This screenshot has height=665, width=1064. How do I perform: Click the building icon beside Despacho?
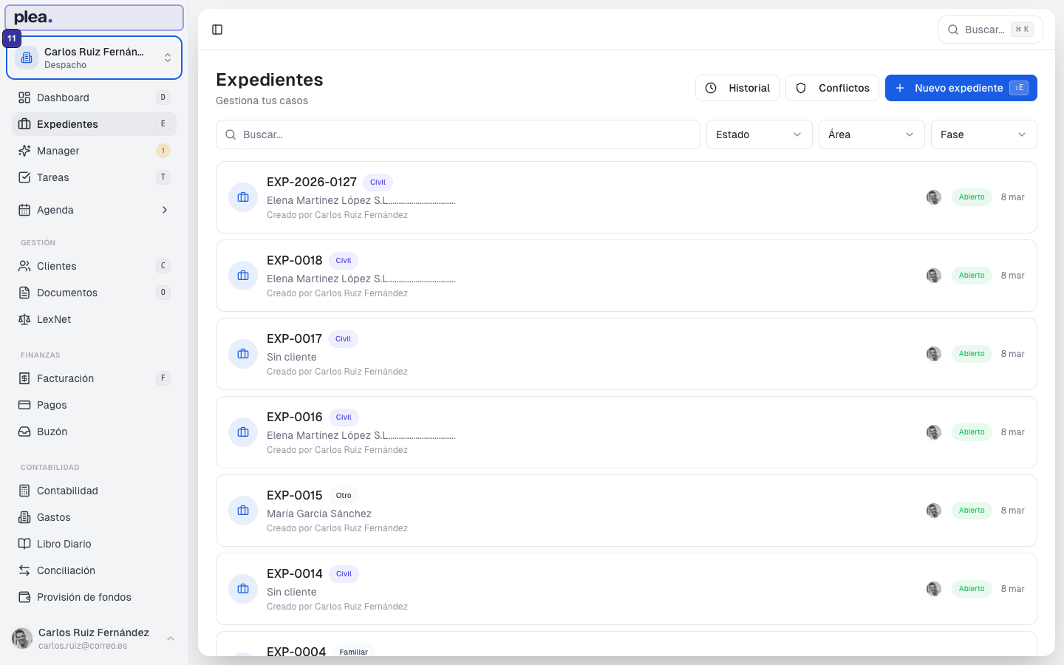(27, 58)
